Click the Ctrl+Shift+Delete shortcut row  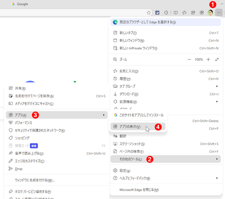pos(205,121)
